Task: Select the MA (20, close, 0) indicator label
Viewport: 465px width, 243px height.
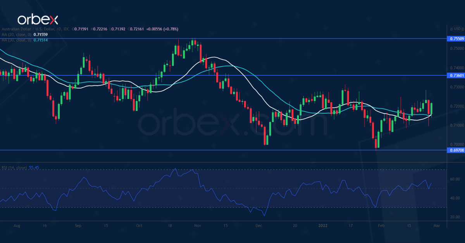Action: [x=15, y=34]
